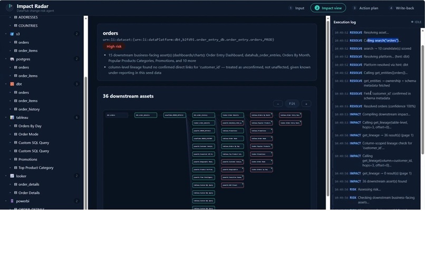The image size is (425, 262).
Task: Select Promotions in the tableau group
Action: pyautogui.click(x=27, y=159)
